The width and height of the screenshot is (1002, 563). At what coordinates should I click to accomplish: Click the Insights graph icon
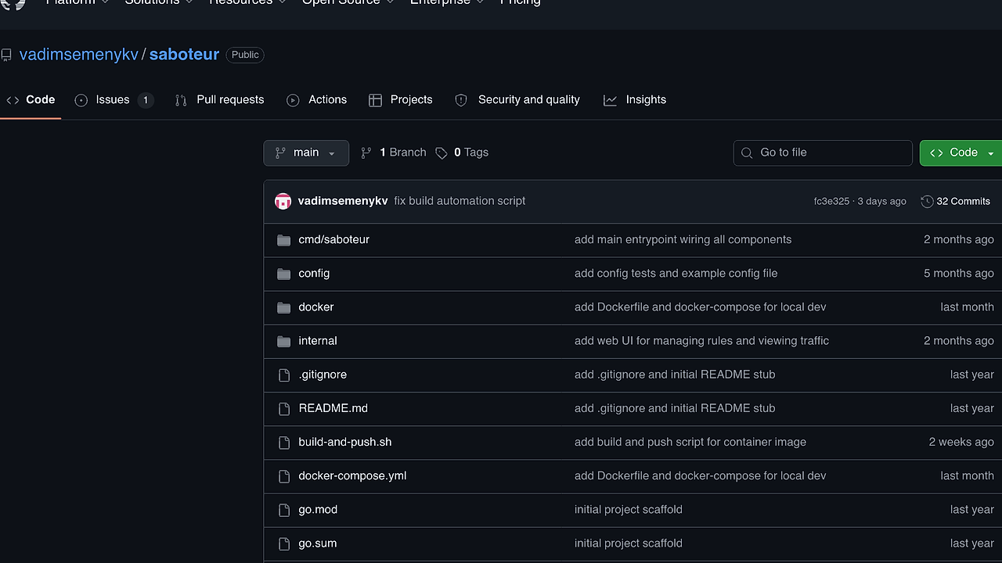pos(610,100)
